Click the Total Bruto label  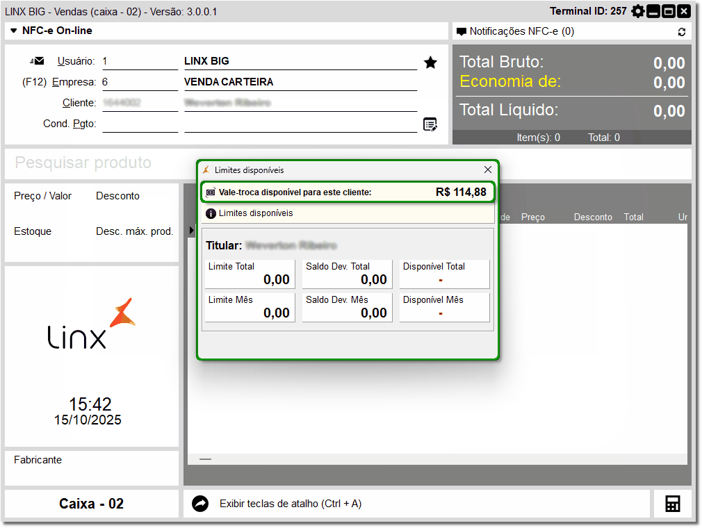pos(501,63)
